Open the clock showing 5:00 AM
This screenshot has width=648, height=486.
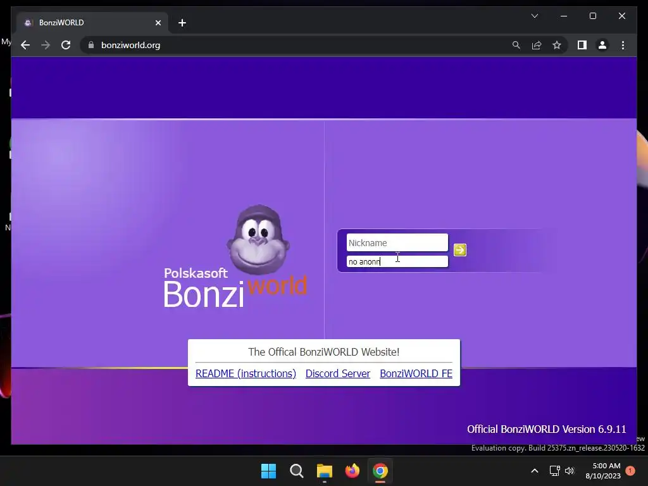(x=603, y=471)
